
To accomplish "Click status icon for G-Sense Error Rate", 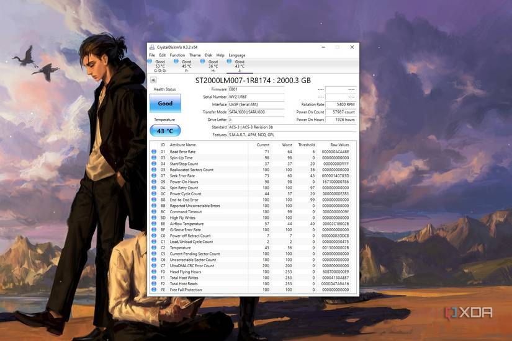I will 154,230.
